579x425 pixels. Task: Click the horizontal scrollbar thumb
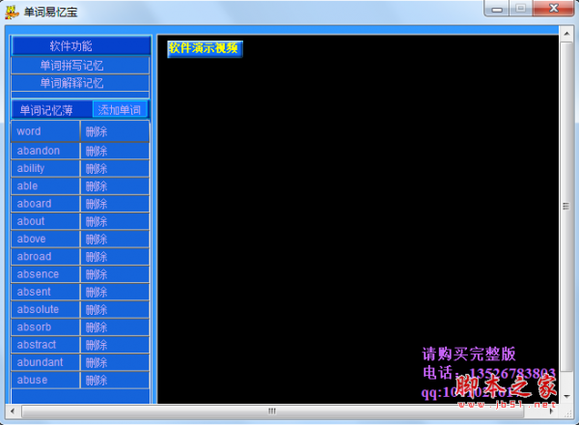click(272, 411)
